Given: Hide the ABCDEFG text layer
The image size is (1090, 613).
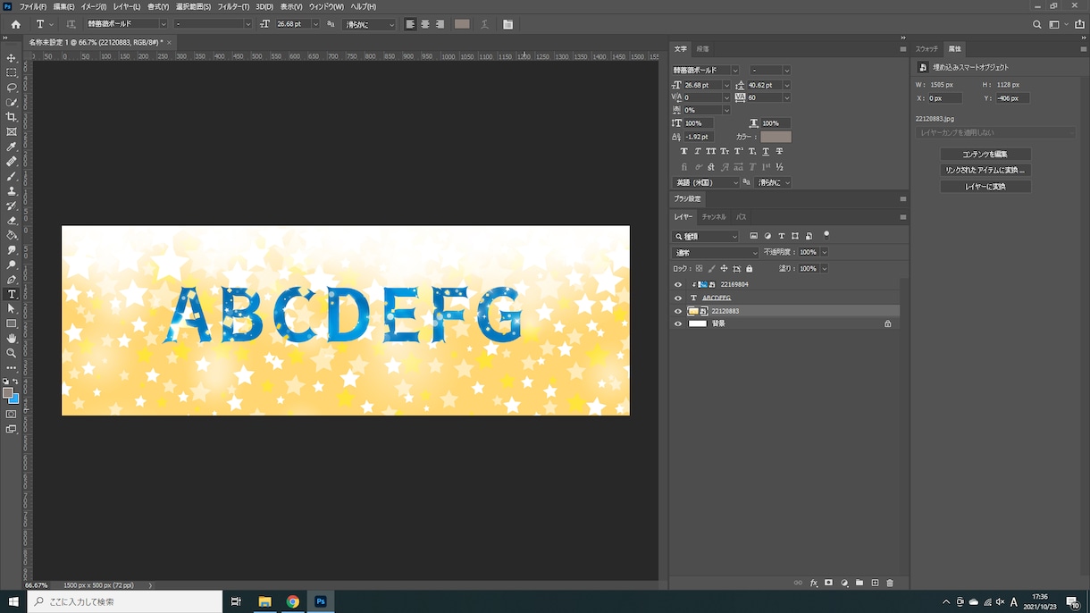Looking at the screenshot, I should pyautogui.click(x=678, y=298).
